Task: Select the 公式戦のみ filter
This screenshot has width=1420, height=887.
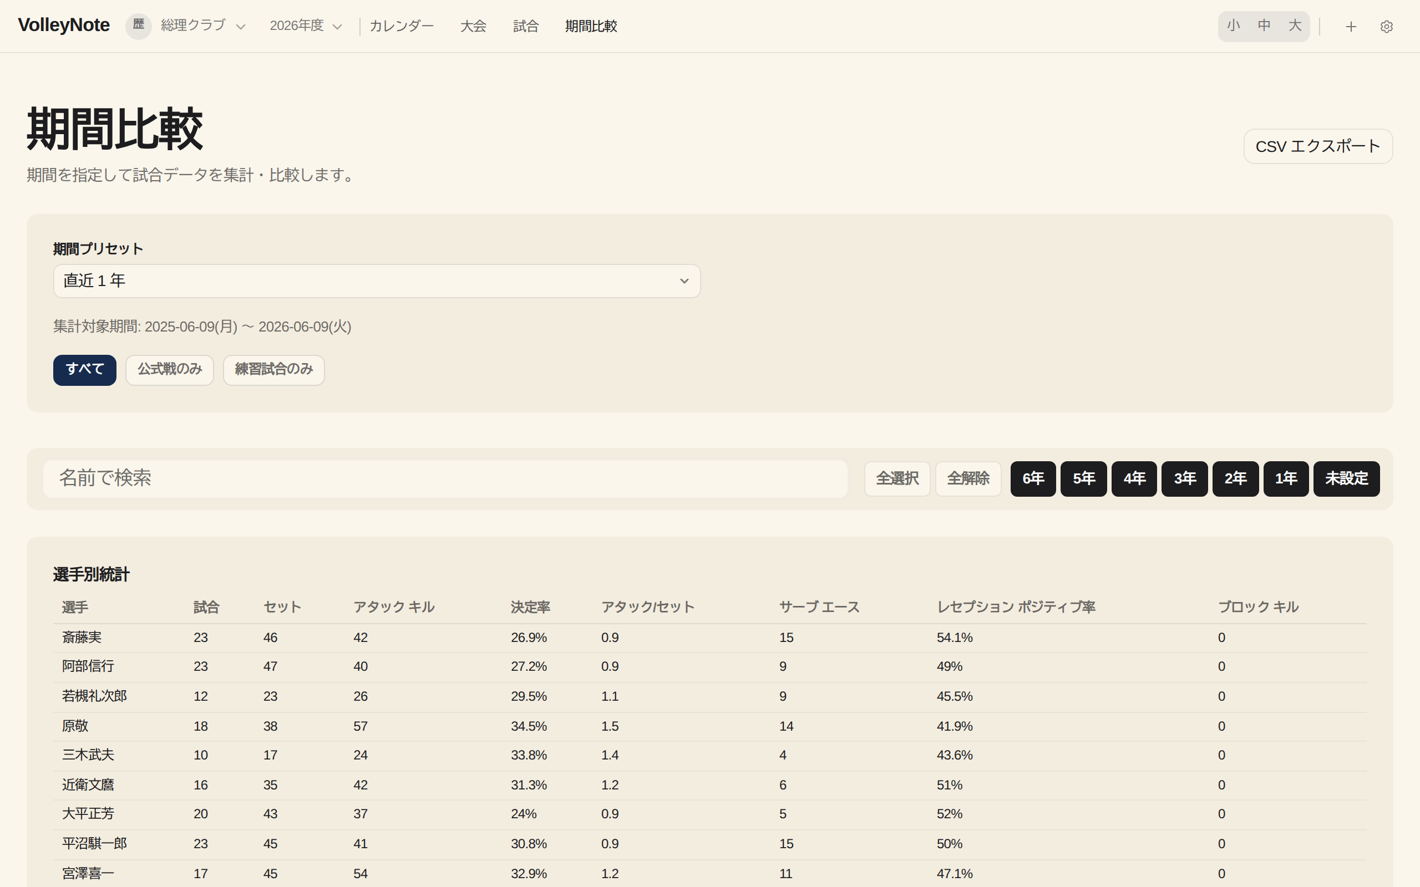Action: (170, 370)
